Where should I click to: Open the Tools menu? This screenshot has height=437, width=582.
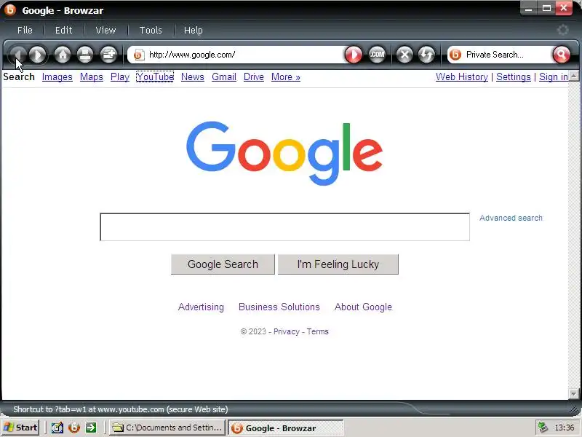tap(151, 30)
